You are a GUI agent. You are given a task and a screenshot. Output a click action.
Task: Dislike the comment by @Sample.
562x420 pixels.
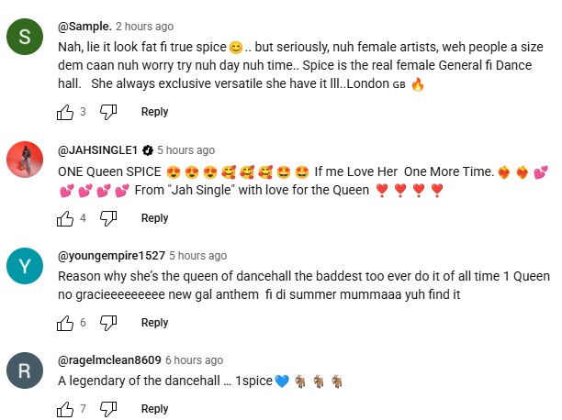point(108,112)
